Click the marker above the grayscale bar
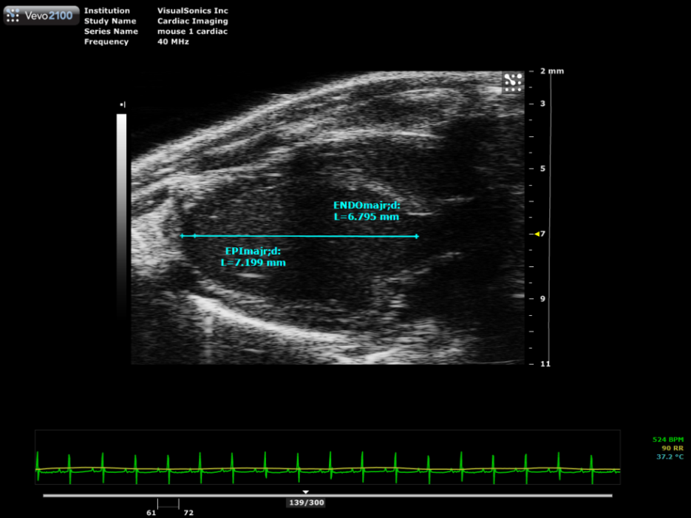The height and width of the screenshot is (518, 691). (123, 104)
